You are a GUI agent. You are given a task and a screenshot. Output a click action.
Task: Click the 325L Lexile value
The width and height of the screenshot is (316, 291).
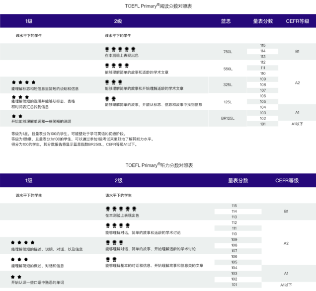[x=228, y=85]
